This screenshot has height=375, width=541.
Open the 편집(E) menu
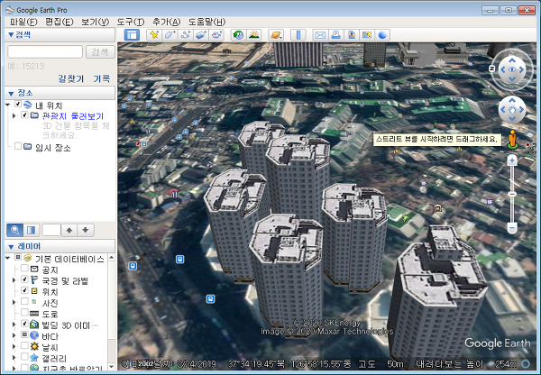pos(59,22)
